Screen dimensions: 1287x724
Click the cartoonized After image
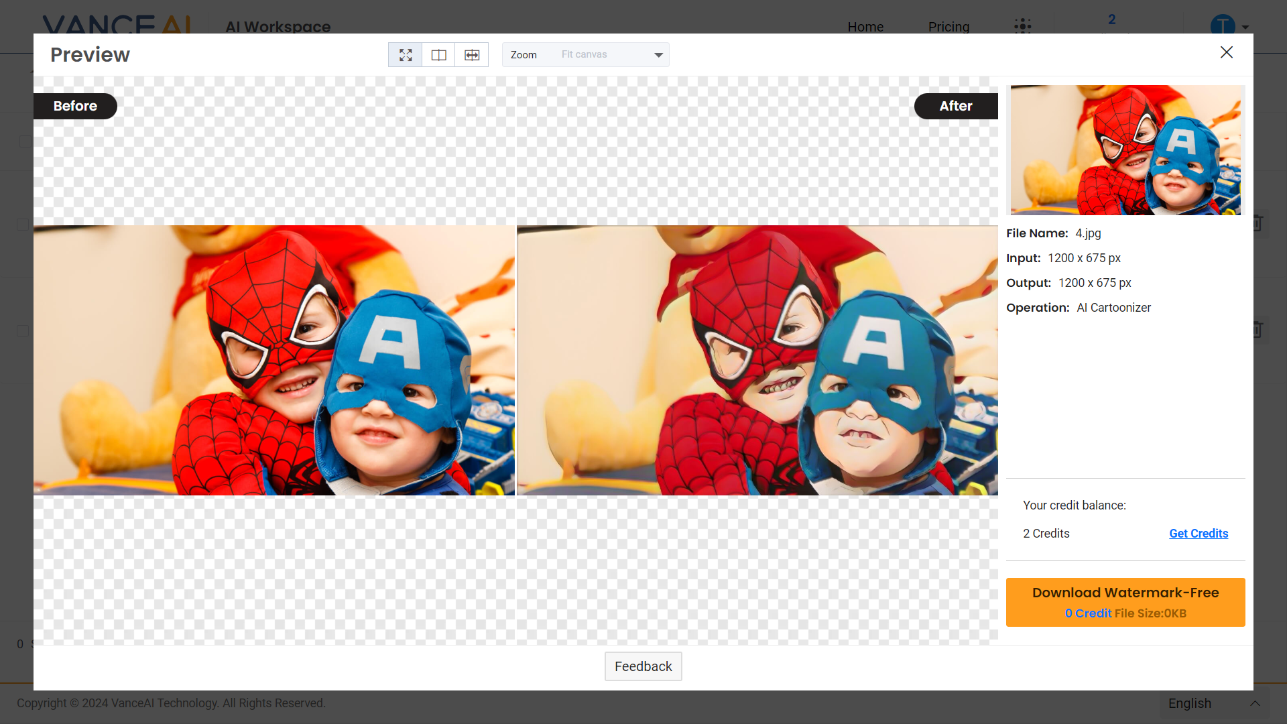[757, 361]
